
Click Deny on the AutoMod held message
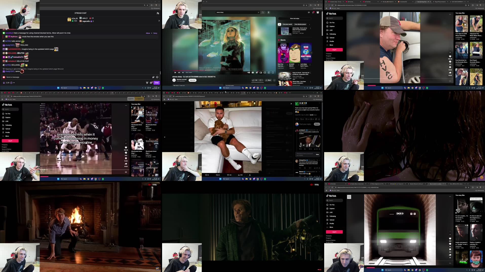point(155,33)
